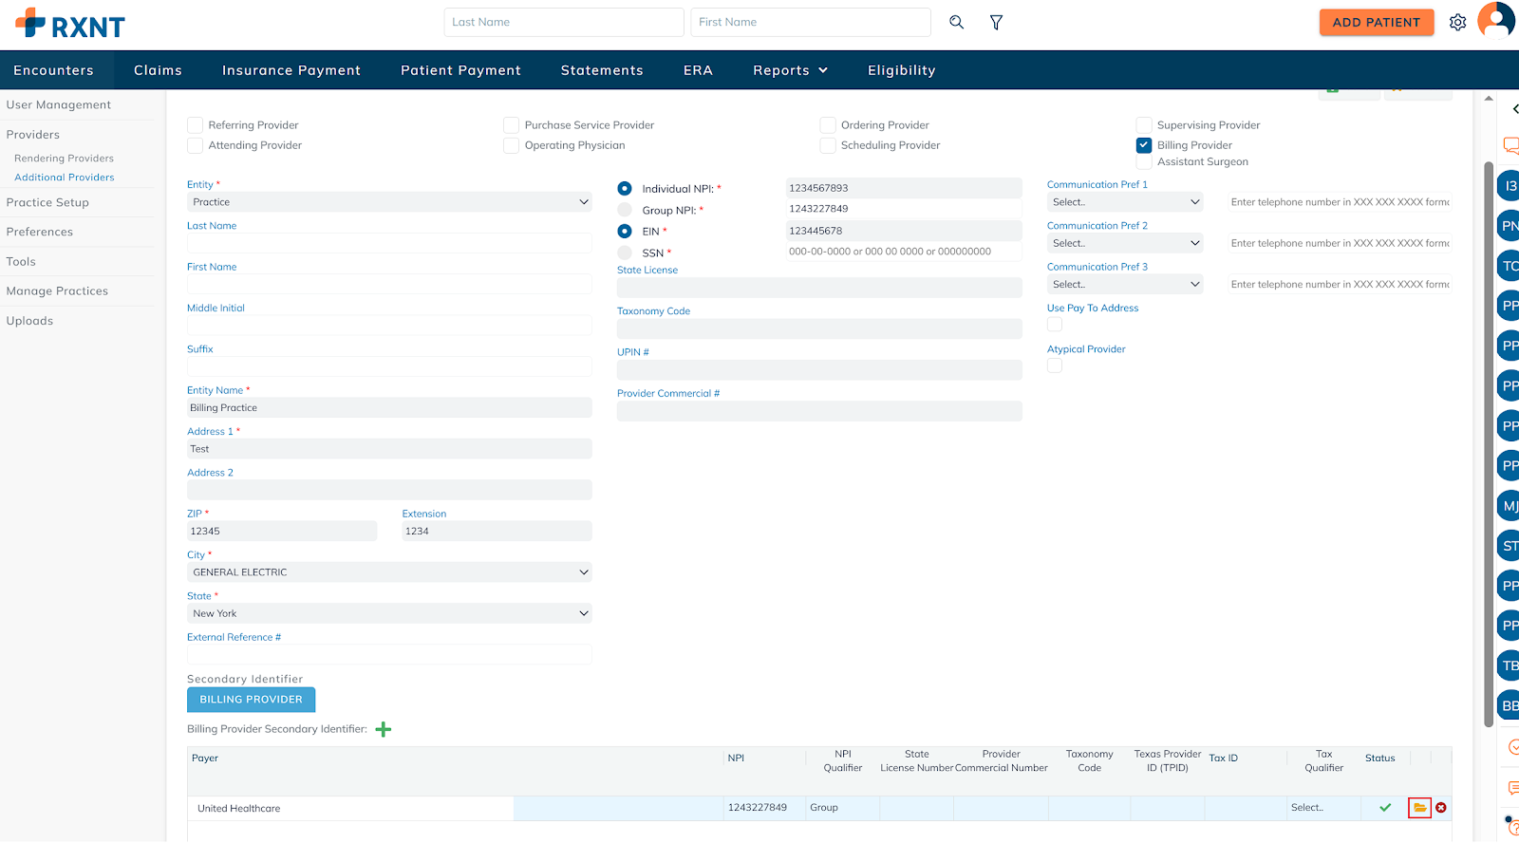Click the ADD PATIENT button
Screen dimensions: 1519x843
(1376, 22)
